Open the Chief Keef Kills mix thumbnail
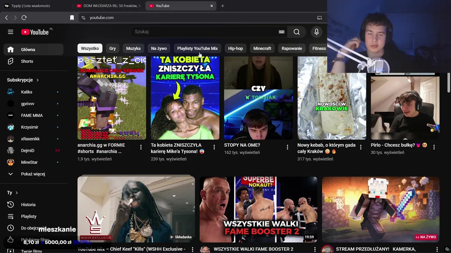451x253 pixels. [x=136, y=209]
